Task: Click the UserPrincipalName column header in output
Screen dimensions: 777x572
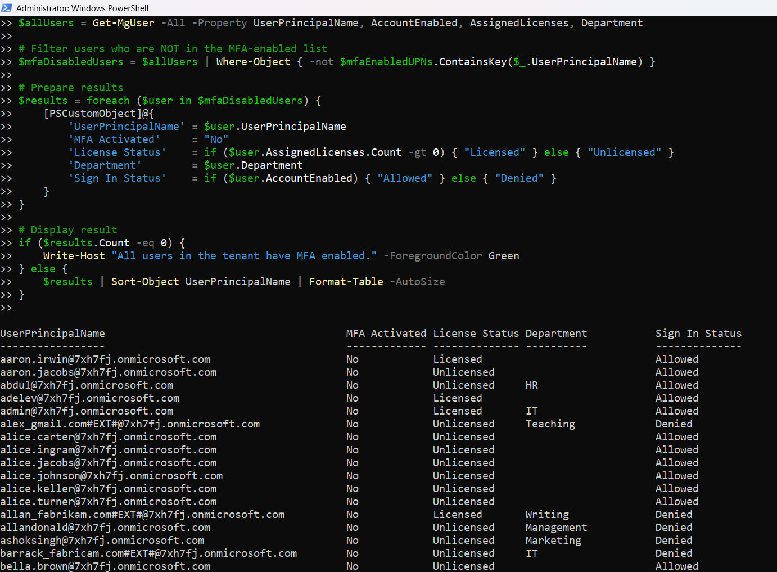Action: point(52,334)
